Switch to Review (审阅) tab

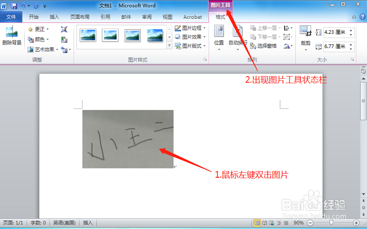pyautogui.click(x=147, y=17)
